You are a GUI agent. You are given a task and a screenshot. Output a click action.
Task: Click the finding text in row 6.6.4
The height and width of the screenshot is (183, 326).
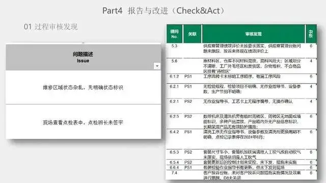coord(244,167)
